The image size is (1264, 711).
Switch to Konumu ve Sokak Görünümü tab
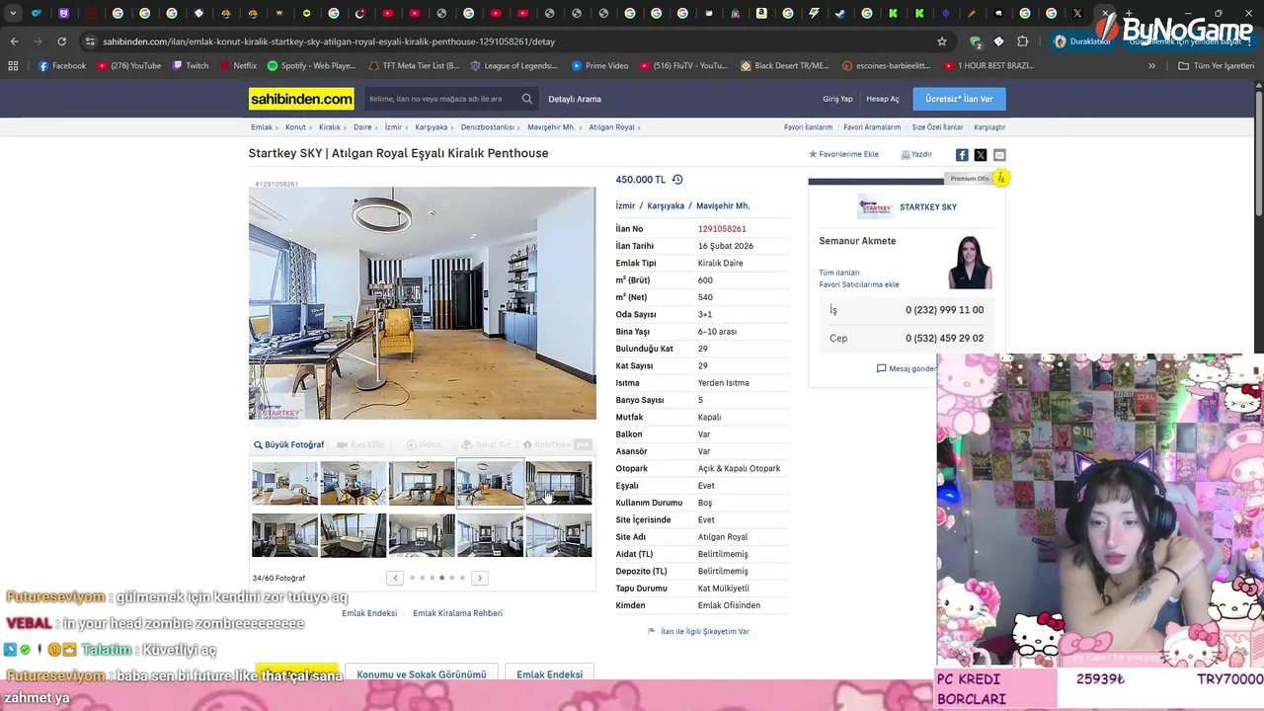422,674
